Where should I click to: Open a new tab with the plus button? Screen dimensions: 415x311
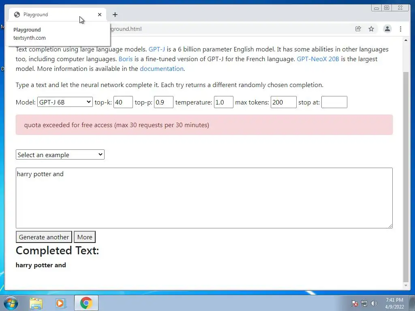(115, 15)
